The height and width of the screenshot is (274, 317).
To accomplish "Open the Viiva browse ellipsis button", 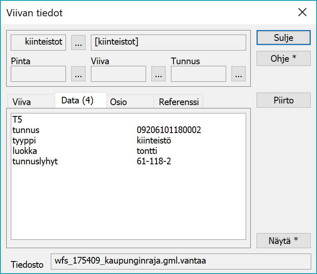I will 158,74.
